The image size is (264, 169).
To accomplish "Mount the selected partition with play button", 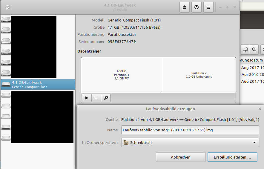I will [87, 98].
